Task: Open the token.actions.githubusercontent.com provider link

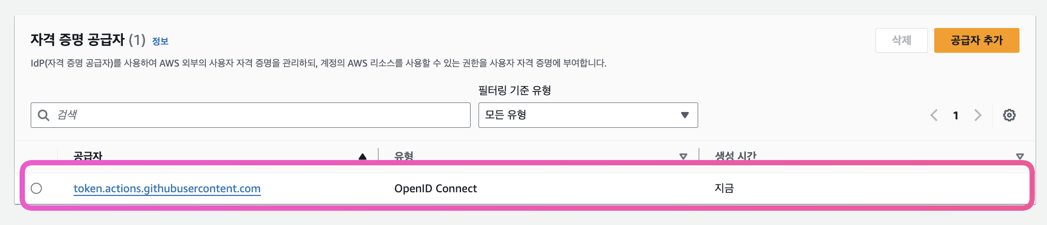Action: (x=167, y=189)
